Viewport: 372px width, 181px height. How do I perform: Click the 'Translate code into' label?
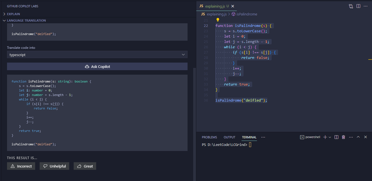(21, 48)
